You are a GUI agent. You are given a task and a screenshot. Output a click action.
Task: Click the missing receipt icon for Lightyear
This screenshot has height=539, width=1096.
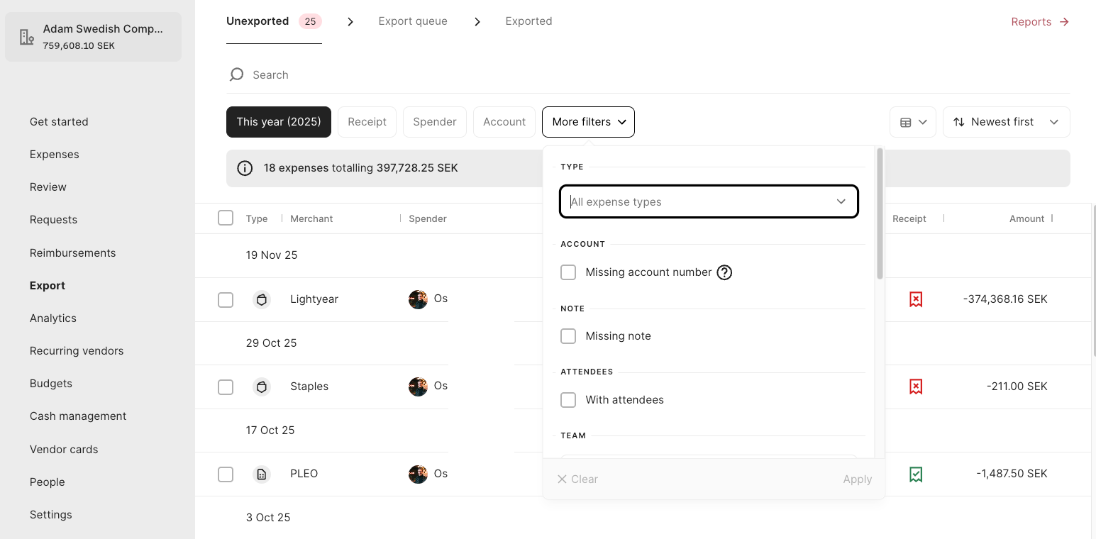[x=916, y=299]
